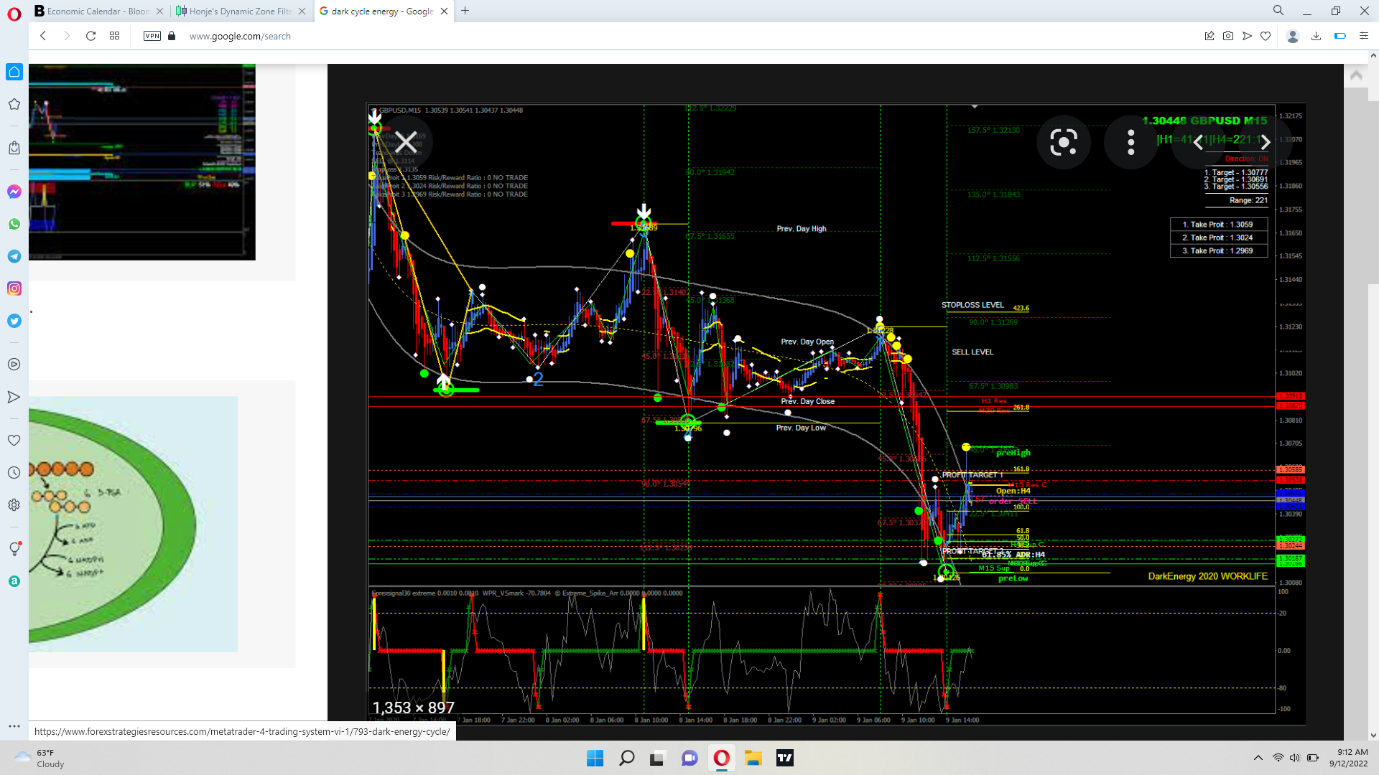The image size is (1379, 775).
Task: Reload the current page
Action: pos(90,36)
